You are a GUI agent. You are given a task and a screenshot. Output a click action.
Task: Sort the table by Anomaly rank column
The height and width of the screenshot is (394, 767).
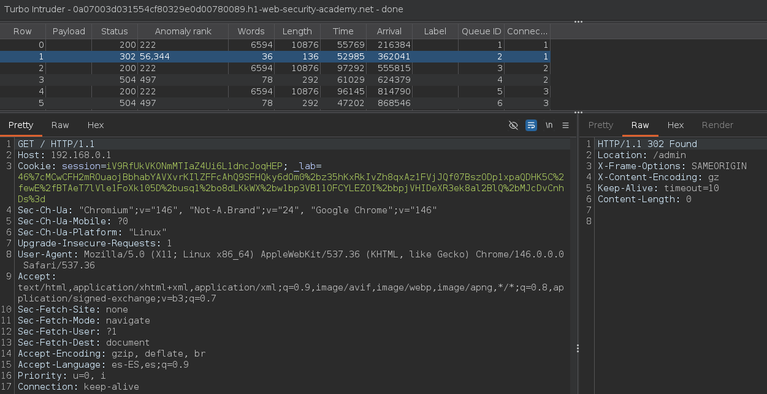tap(183, 31)
